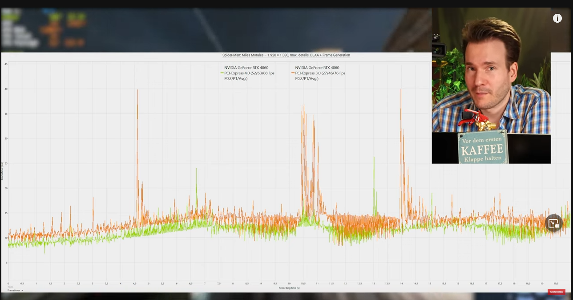This screenshot has width=573, height=300.
Task: Click the 19,5 tick on the time axis
Action: [556, 284]
